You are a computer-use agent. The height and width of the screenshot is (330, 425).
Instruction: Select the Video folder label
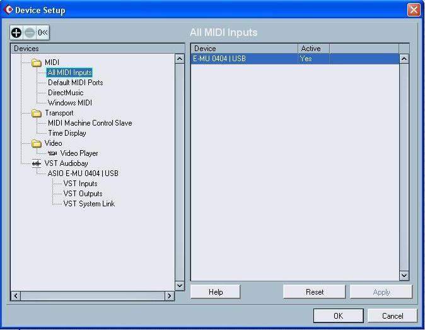point(53,143)
